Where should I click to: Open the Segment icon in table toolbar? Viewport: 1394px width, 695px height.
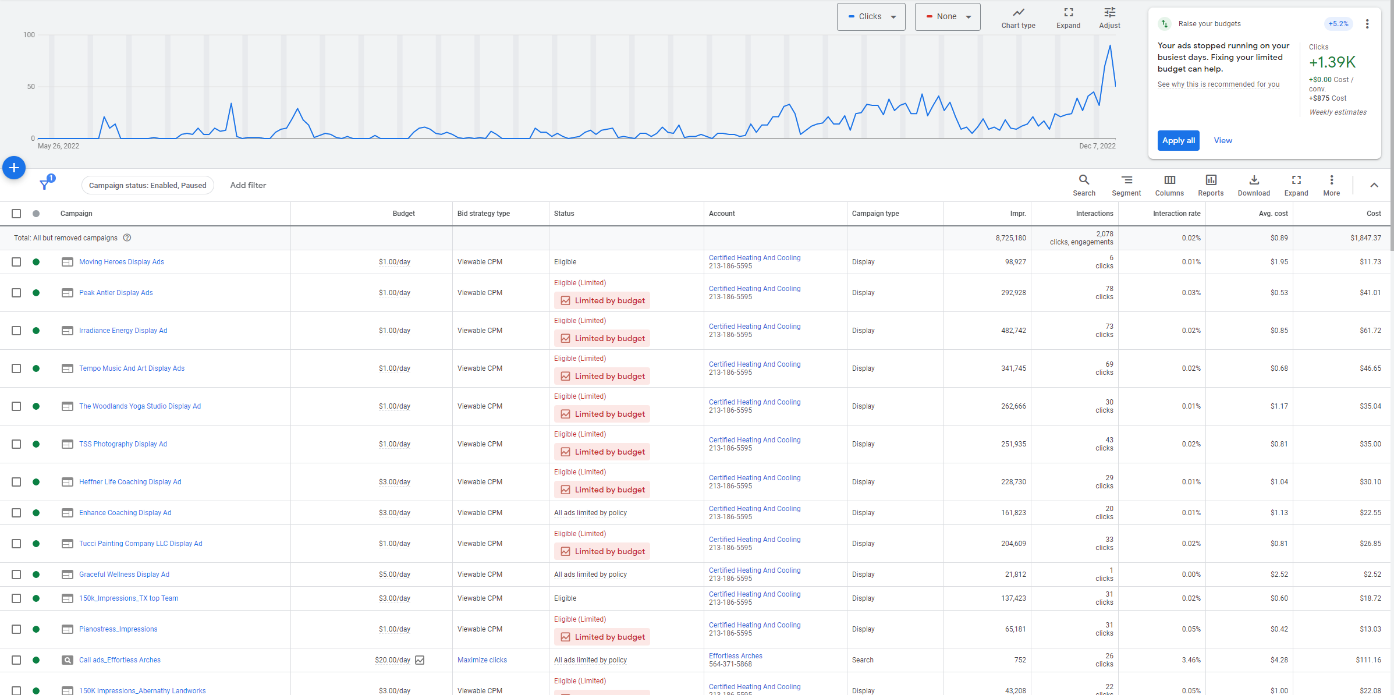1126,180
